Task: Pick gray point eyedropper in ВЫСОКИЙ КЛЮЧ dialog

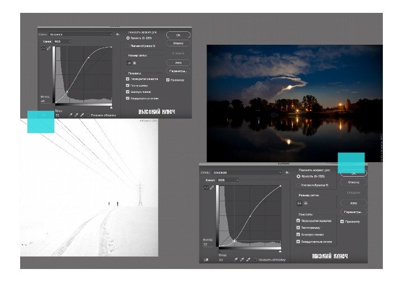Action: [x=76, y=115]
